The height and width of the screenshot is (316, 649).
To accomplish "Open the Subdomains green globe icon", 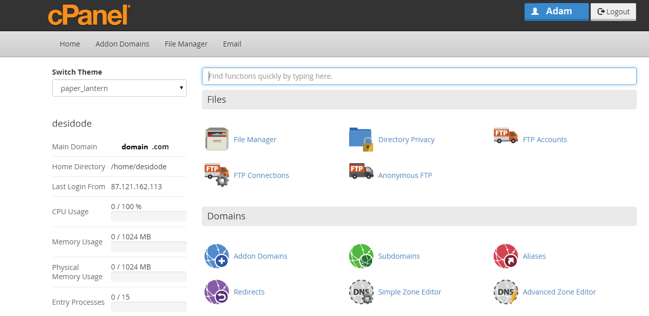I will (x=361, y=256).
